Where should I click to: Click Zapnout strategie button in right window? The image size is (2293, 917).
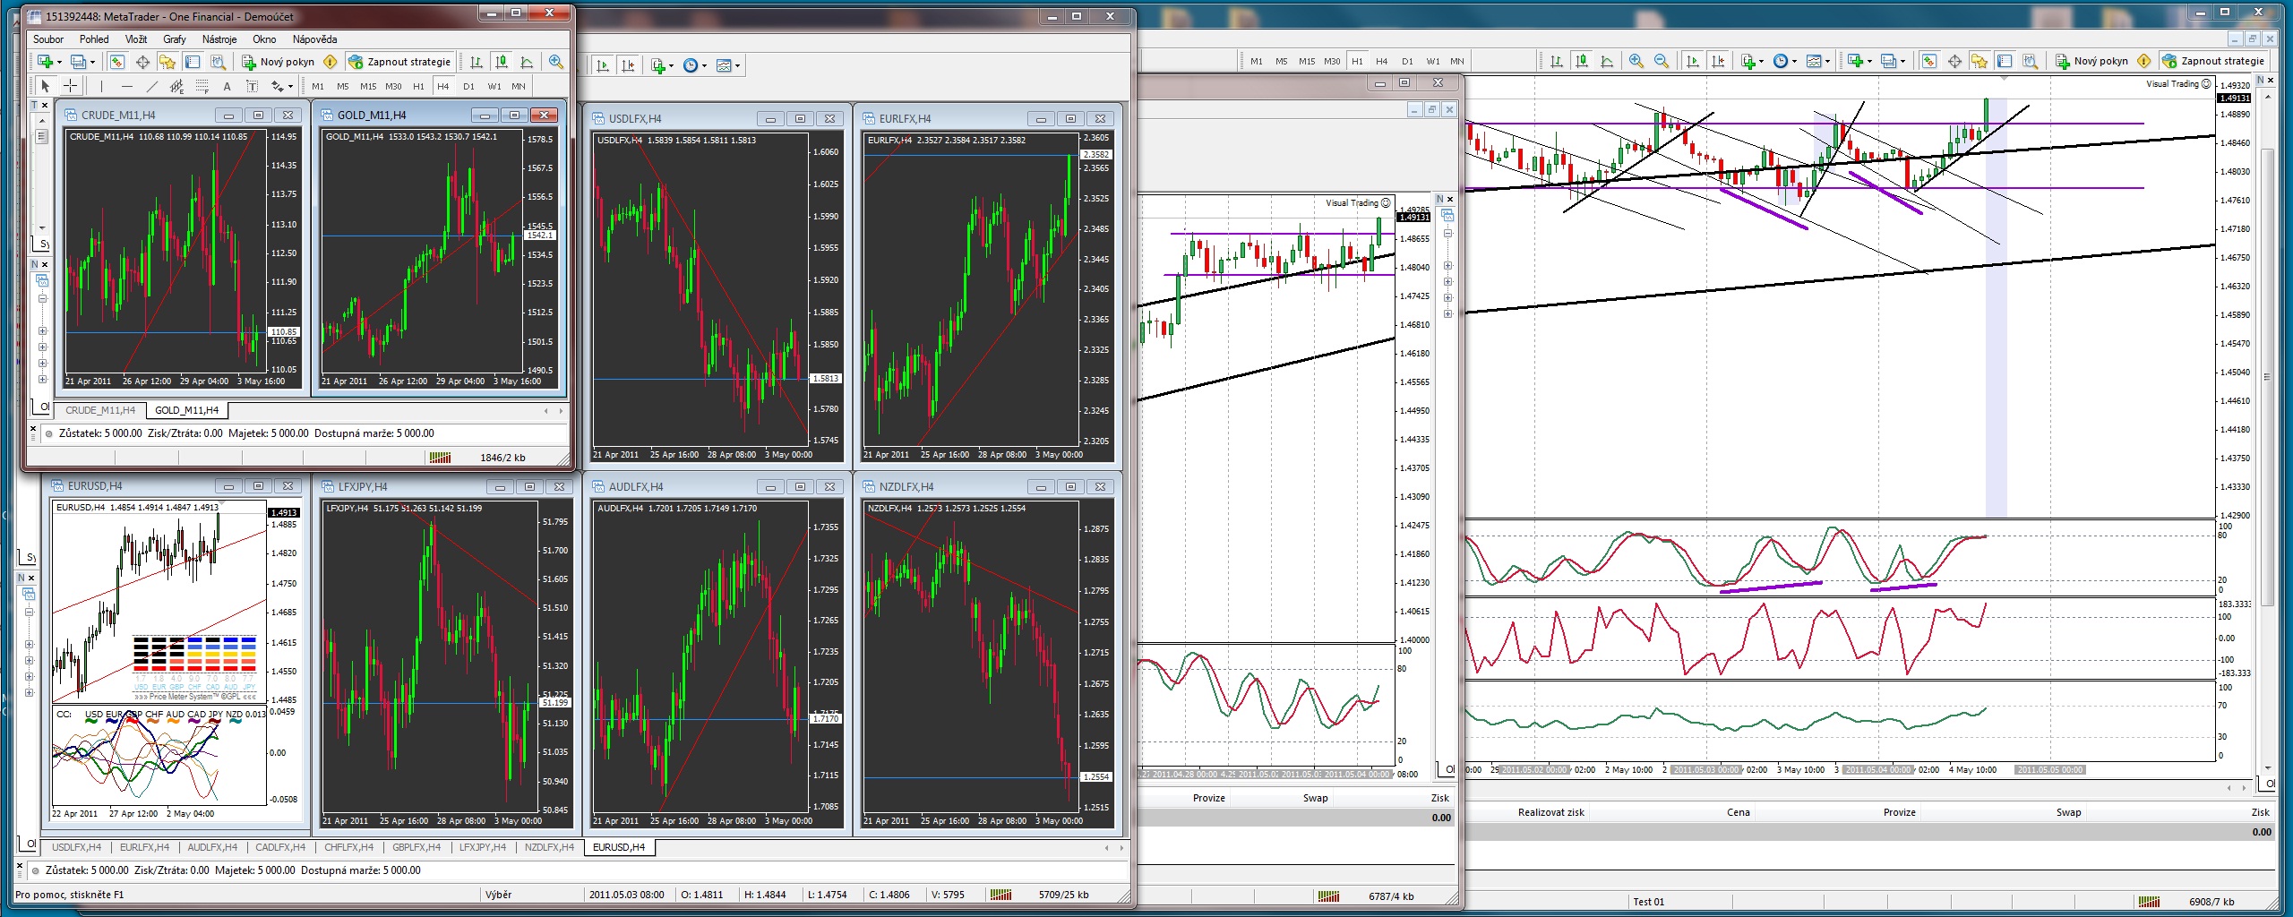tap(2213, 61)
